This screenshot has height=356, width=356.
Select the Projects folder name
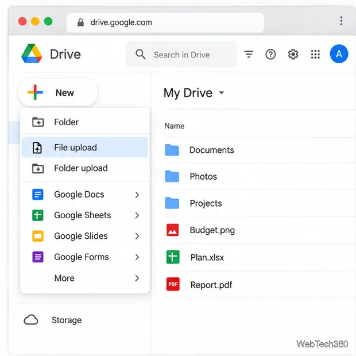pyautogui.click(x=206, y=203)
